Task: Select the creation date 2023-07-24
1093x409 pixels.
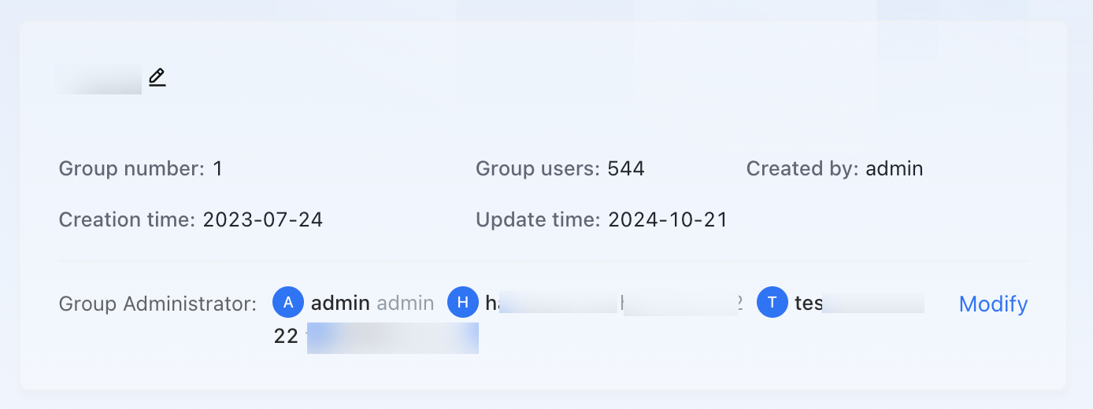Action: point(263,219)
